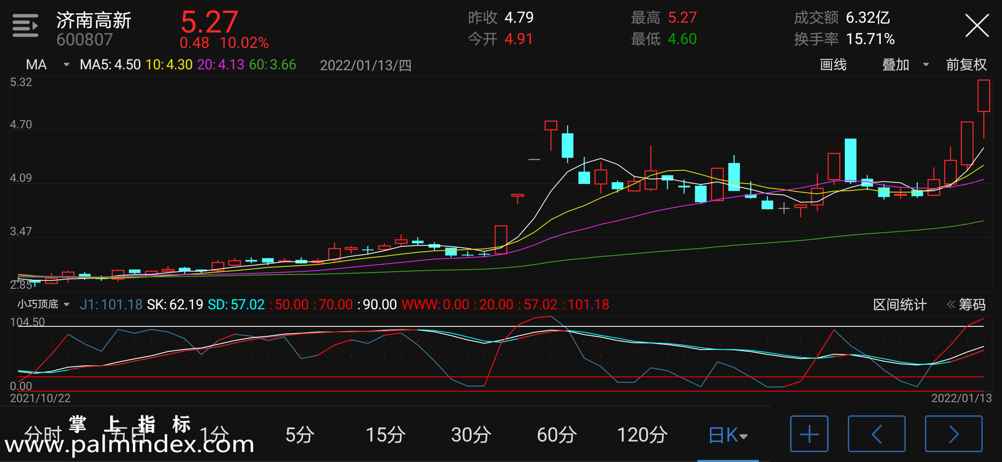Switch to the 30分 timeframe tab
The height and width of the screenshot is (462, 1002).
[471, 435]
